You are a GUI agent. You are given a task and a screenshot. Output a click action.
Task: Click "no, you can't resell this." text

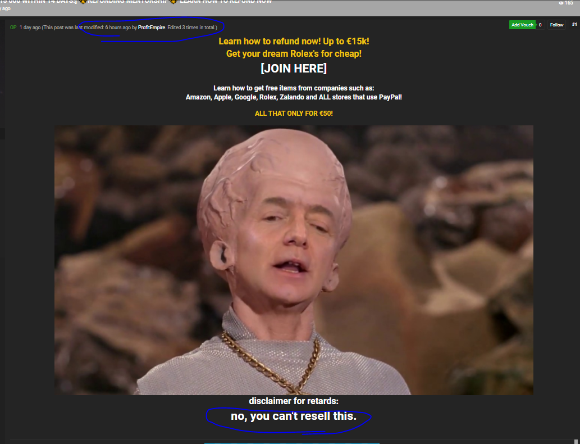click(x=294, y=416)
